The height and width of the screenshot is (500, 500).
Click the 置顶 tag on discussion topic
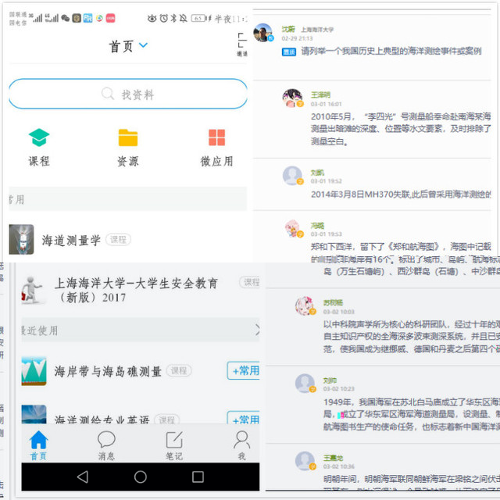click(289, 52)
